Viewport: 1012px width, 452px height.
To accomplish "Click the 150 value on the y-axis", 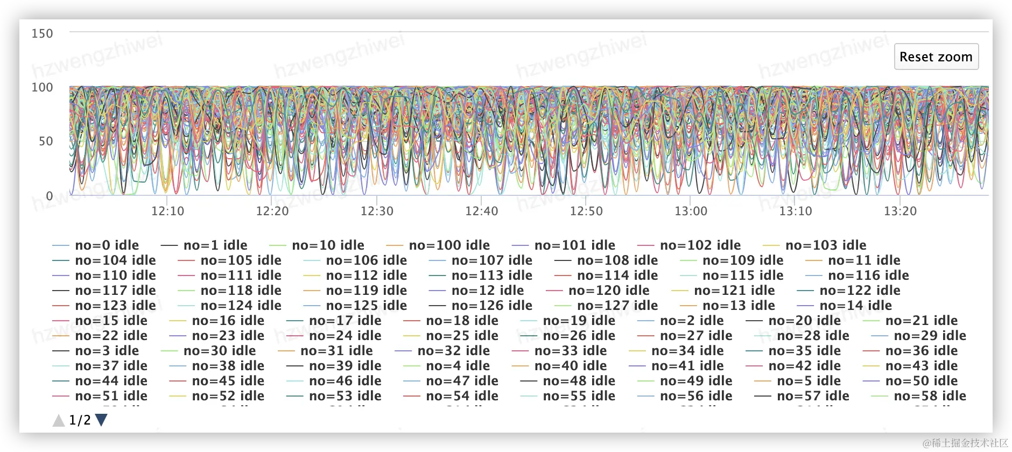I will 42,33.
